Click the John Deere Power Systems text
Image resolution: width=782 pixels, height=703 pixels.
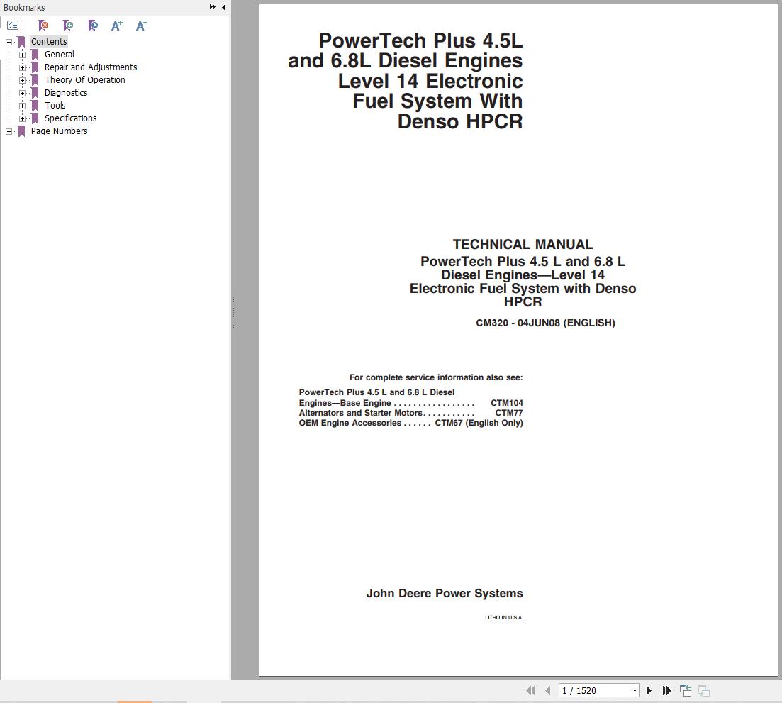coord(445,593)
